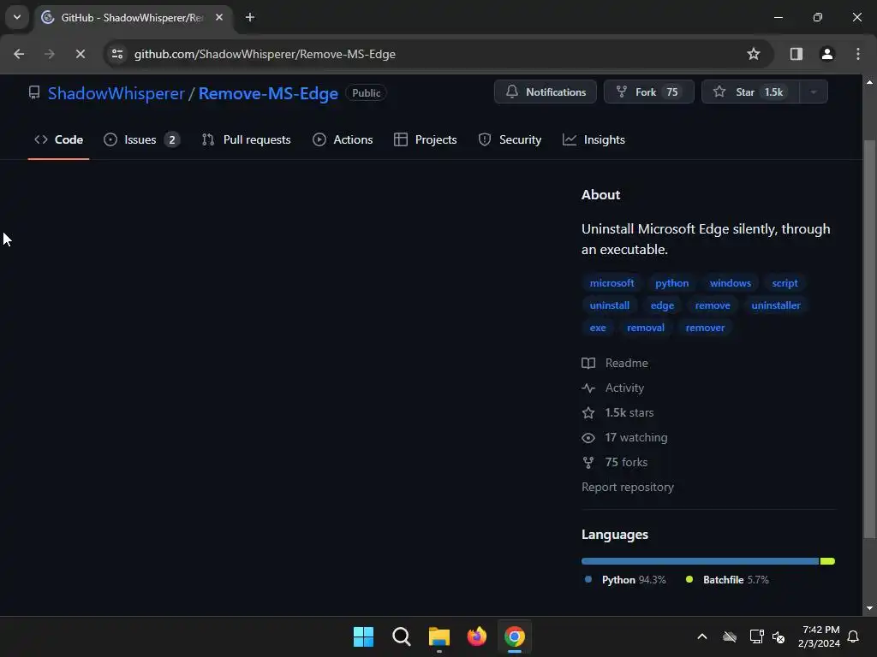This screenshot has width=877, height=657.
Task: Fork the repository
Action: click(649, 92)
